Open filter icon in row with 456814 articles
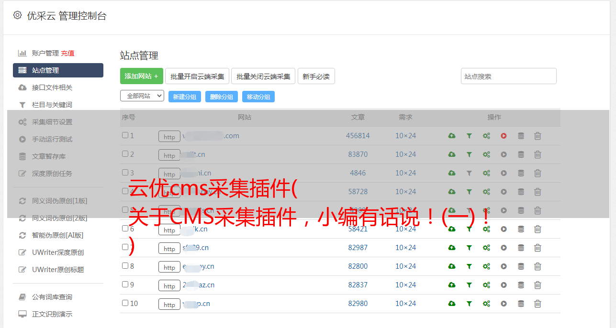 469,136
